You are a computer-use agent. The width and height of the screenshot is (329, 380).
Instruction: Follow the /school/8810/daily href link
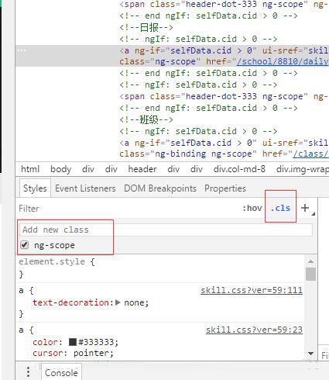coord(283,62)
